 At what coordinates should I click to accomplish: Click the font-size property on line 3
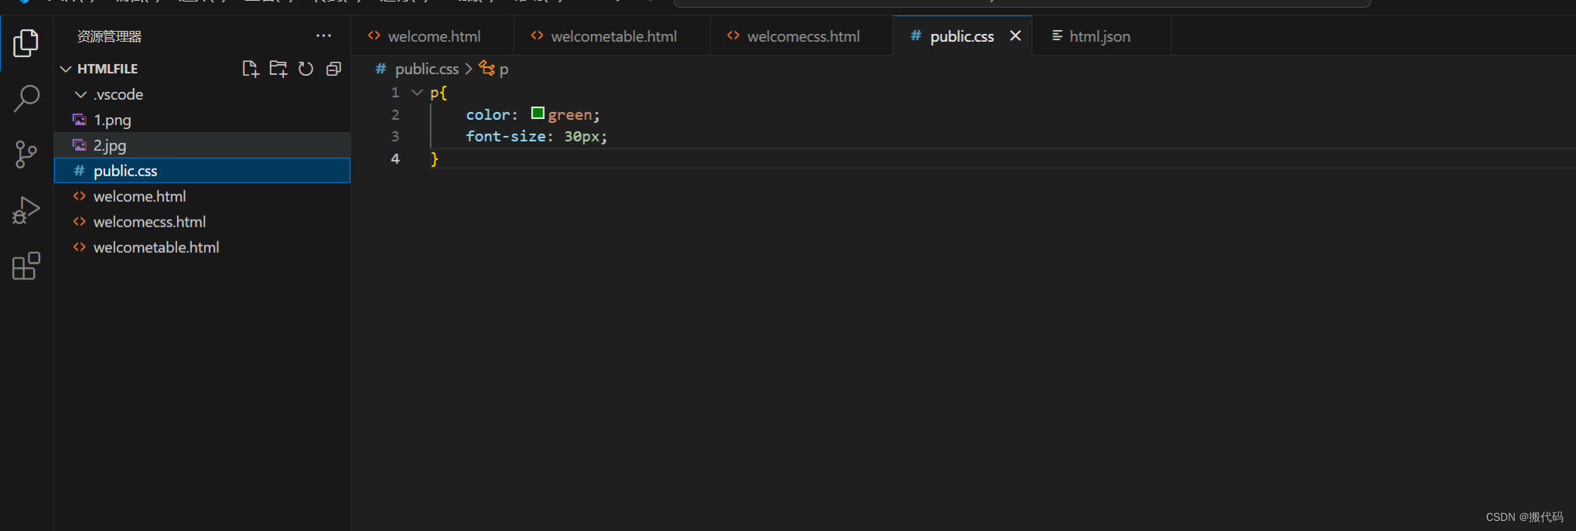507,136
